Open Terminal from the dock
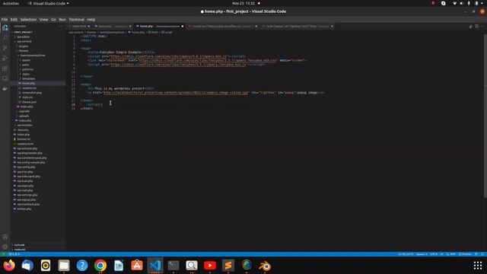The image size is (487, 274). tap(173, 266)
